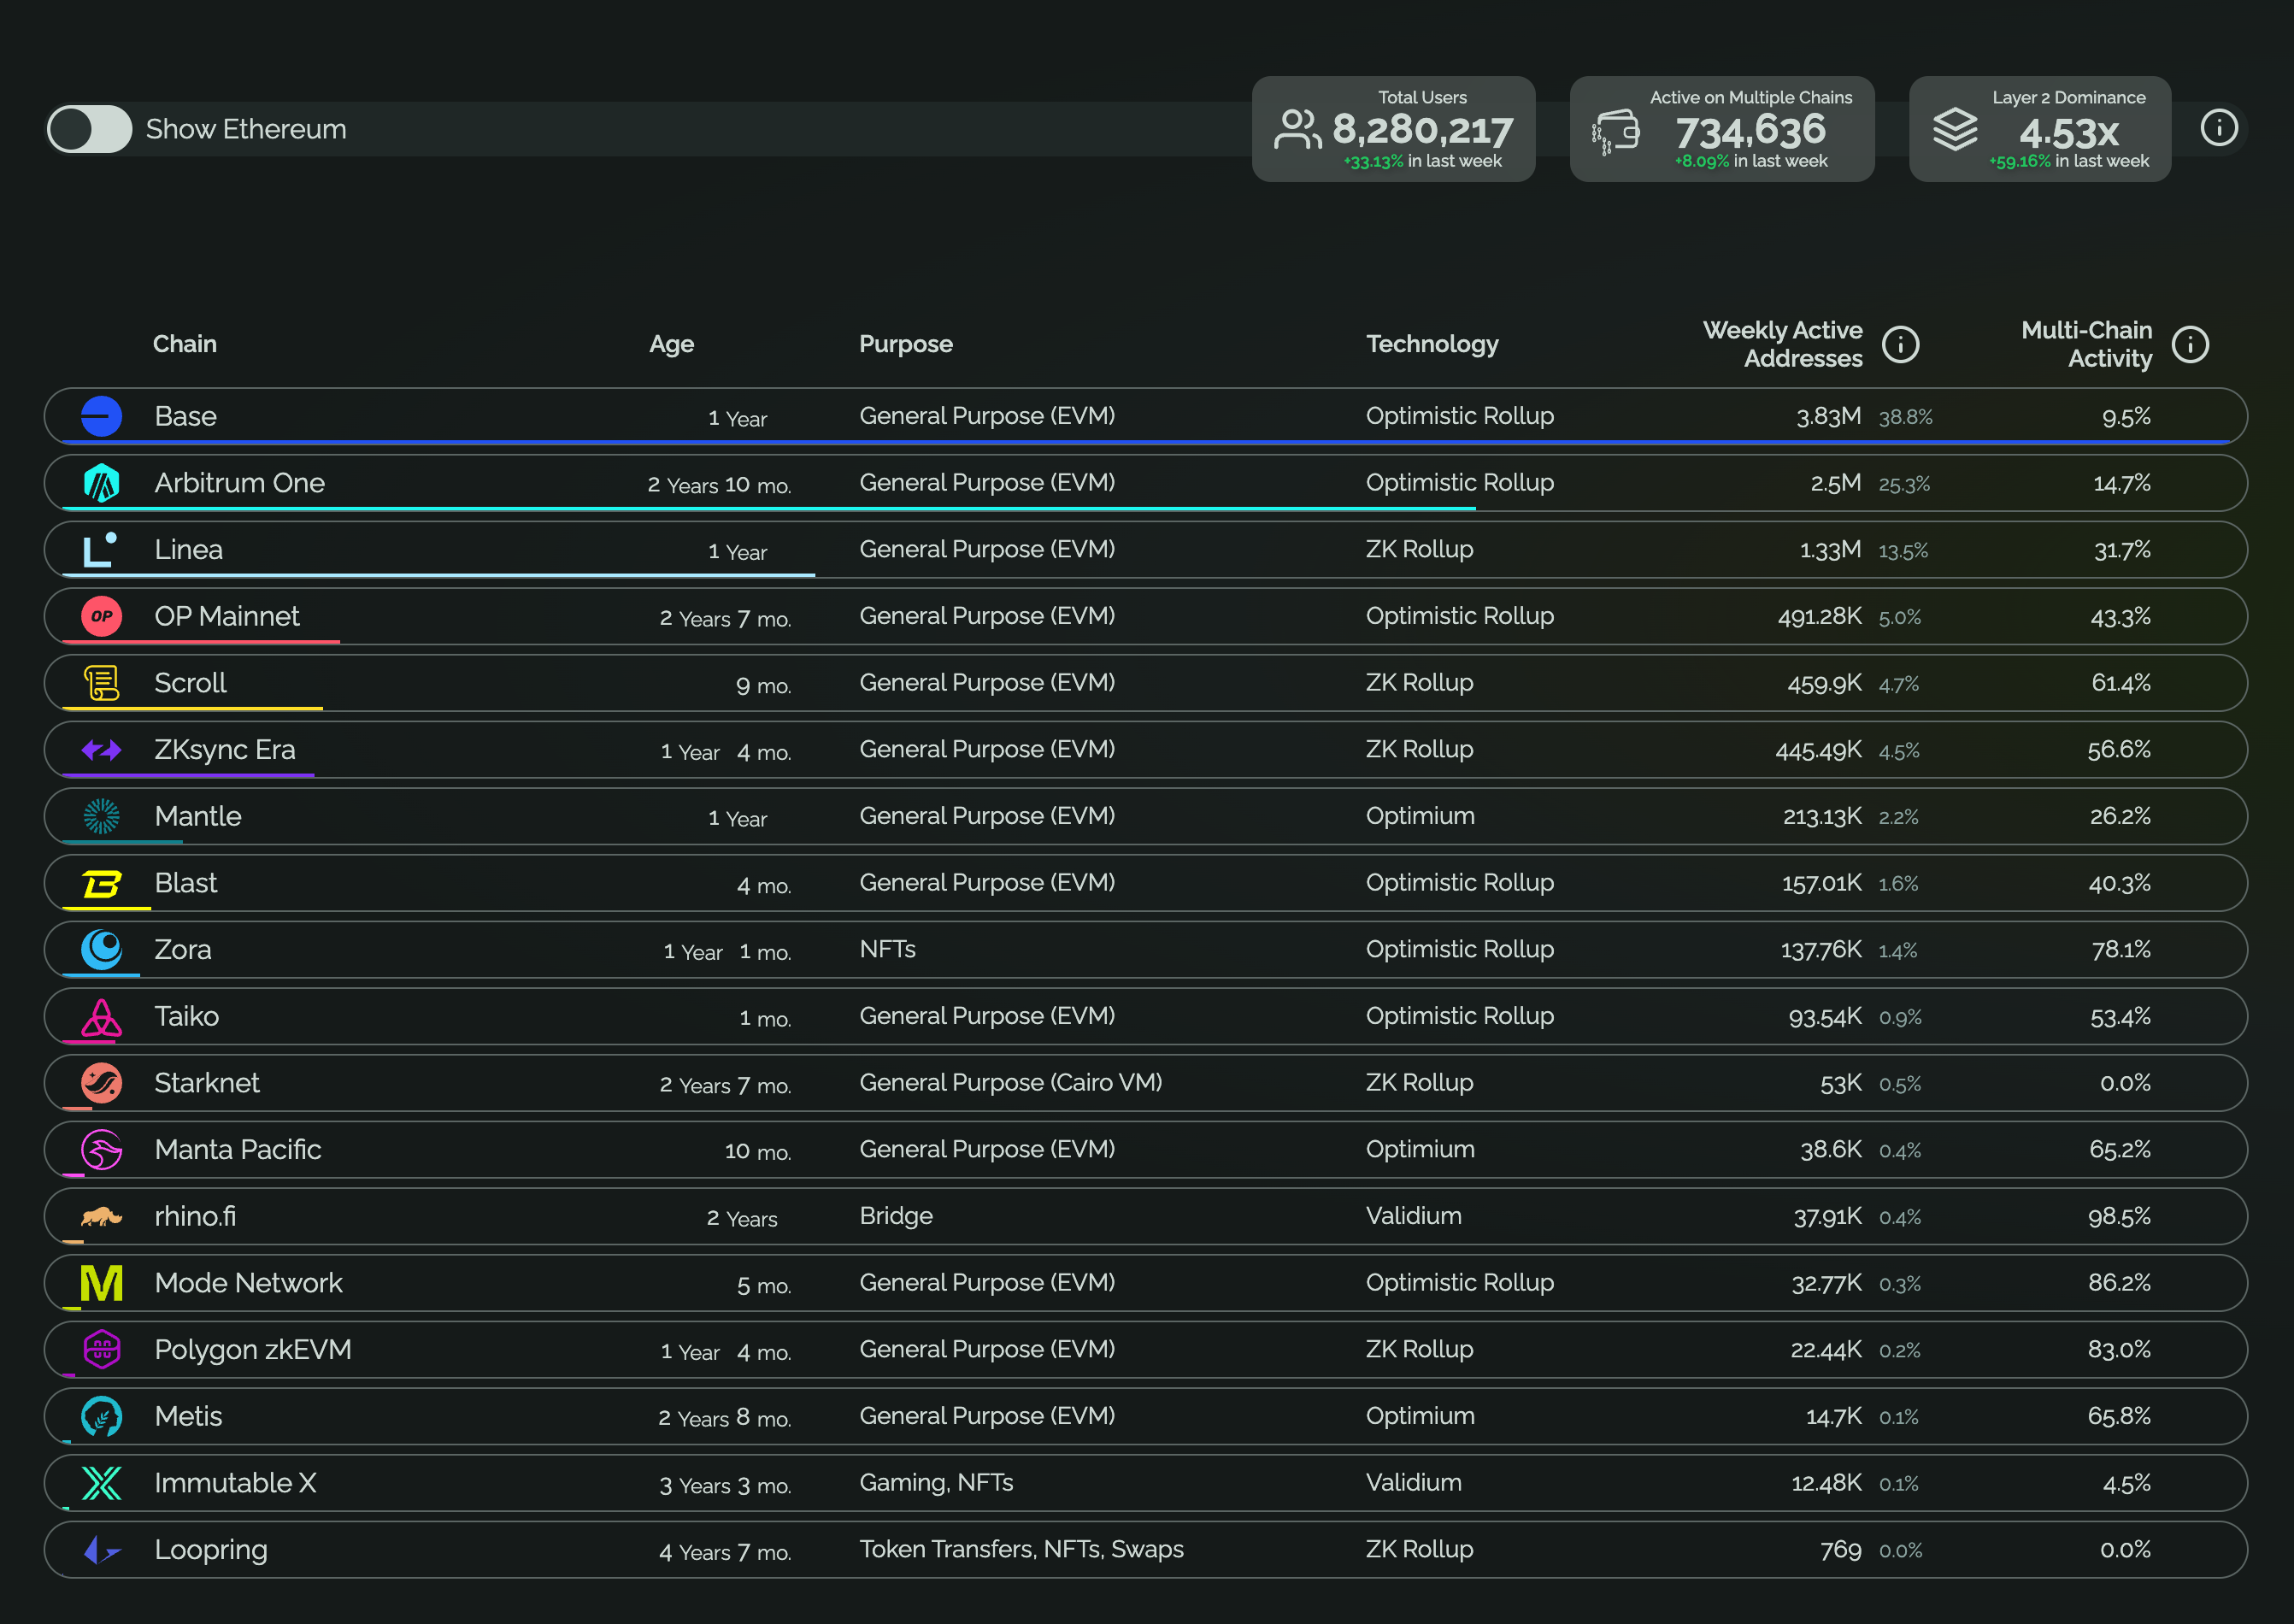Select the OP Mainnet chain name
The image size is (2294, 1624).
tap(227, 616)
